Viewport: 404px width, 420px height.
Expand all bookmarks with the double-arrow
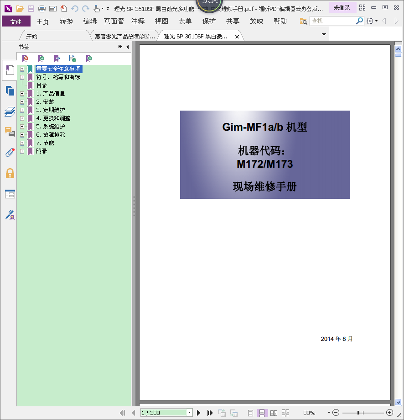(120, 47)
